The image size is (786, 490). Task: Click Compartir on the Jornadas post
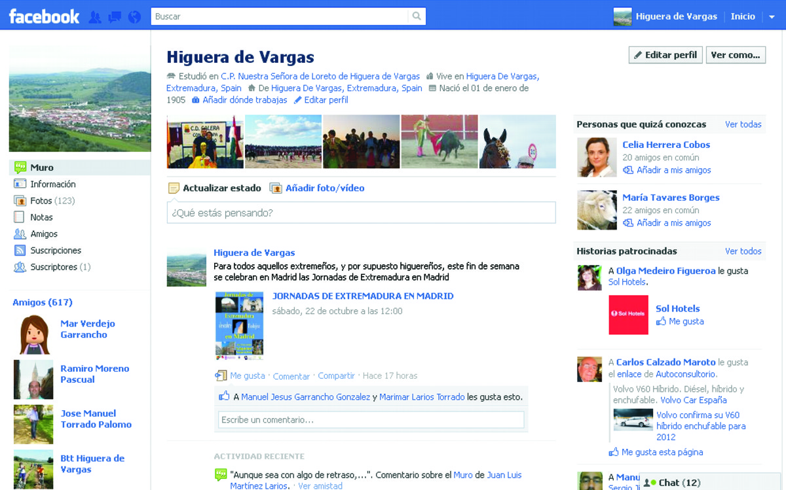(336, 376)
